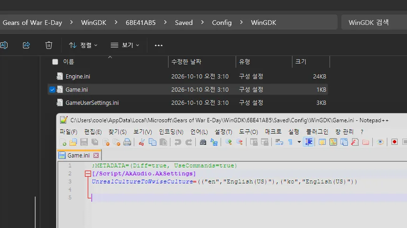The image size is (407, 228).
Task: Zoom in using the magnifier plus icon
Action: coord(229,142)
